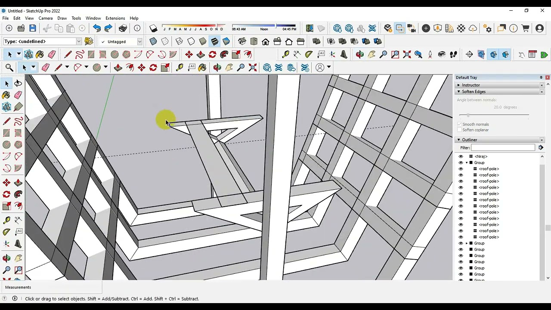The image size is (551, 310).
Task: Open the Camera menu
Action: (x=46, y=18)
